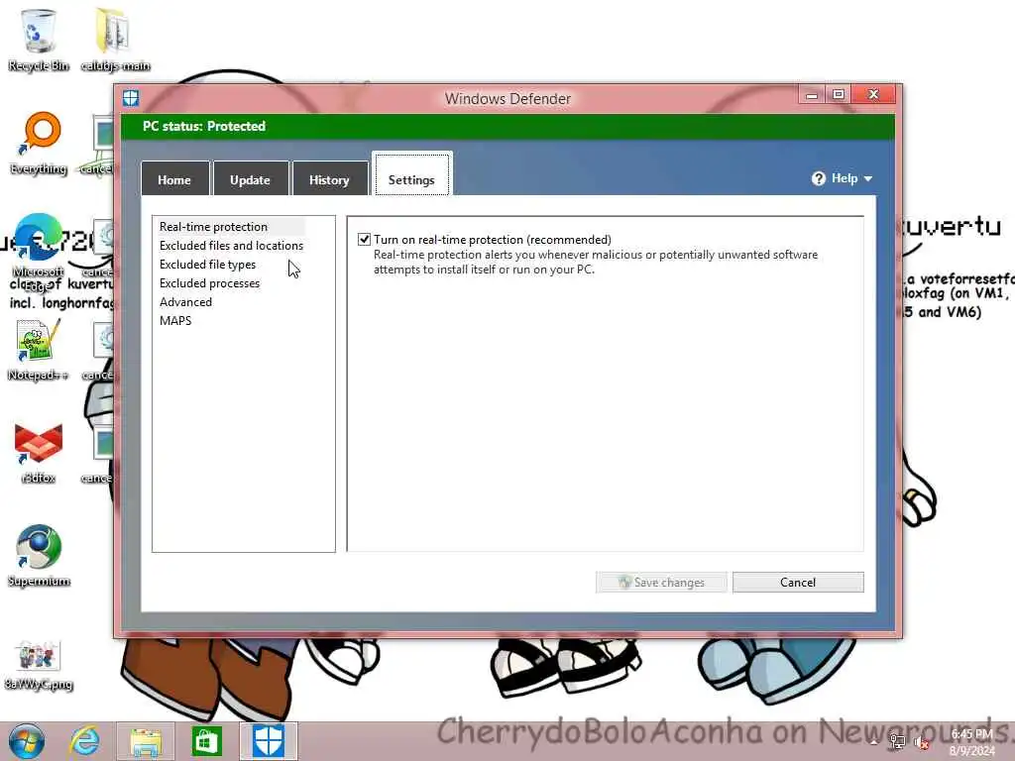Close the Windows Defender window
Screen dimensions: 1015x761
tap(873, 94)
